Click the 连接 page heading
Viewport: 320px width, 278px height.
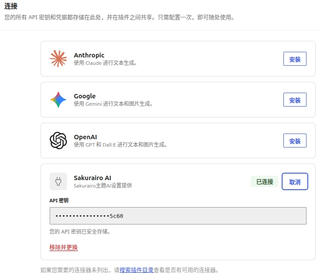click(x=11, y=6)
